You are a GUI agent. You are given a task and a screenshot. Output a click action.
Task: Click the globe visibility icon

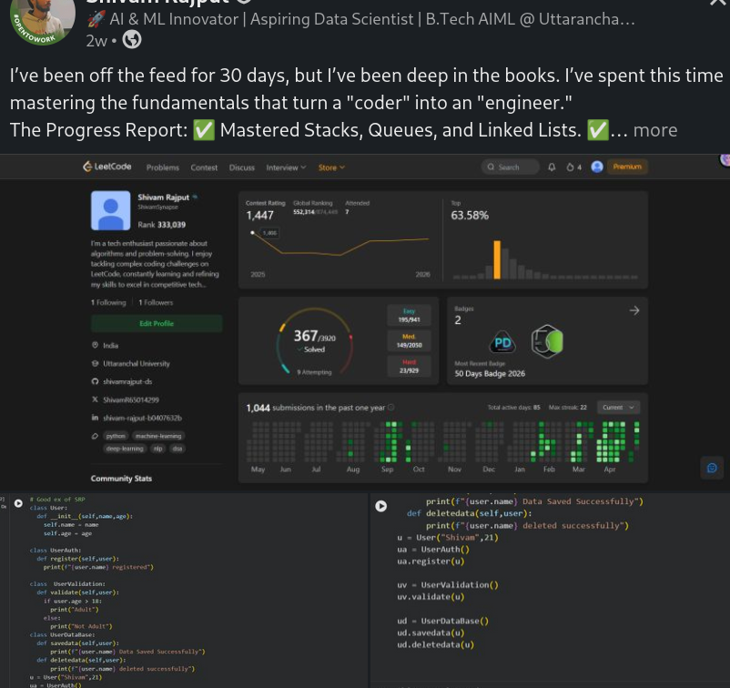point(132,40)
